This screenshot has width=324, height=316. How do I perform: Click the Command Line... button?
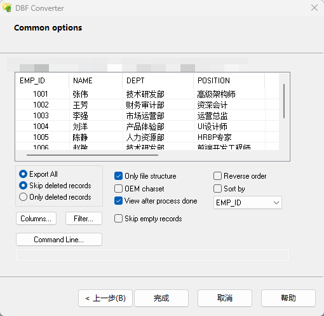tap(59, 240)
